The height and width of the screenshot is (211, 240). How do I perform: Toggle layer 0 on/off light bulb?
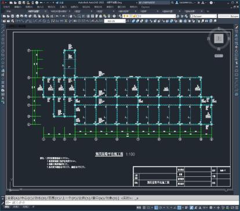coord(125,16)
